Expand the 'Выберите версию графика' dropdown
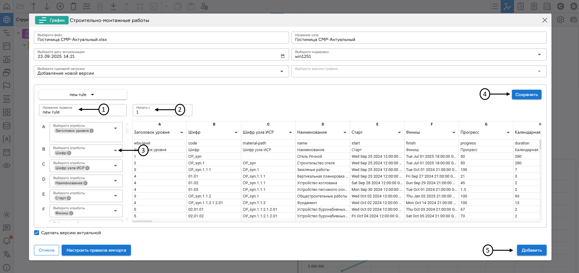579x273 pixels. (x=539, y=71)
